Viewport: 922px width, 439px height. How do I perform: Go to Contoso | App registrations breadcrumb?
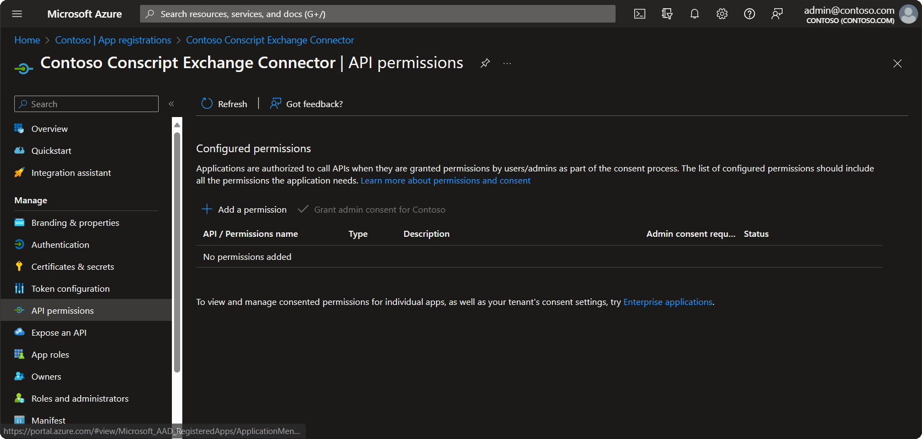tap(113, 40)
